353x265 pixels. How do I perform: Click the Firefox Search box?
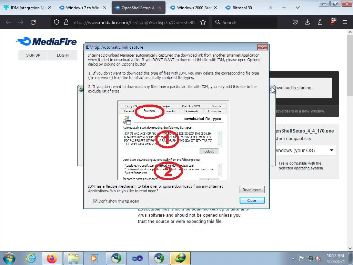pyautogui.click(x=244, y=22)
